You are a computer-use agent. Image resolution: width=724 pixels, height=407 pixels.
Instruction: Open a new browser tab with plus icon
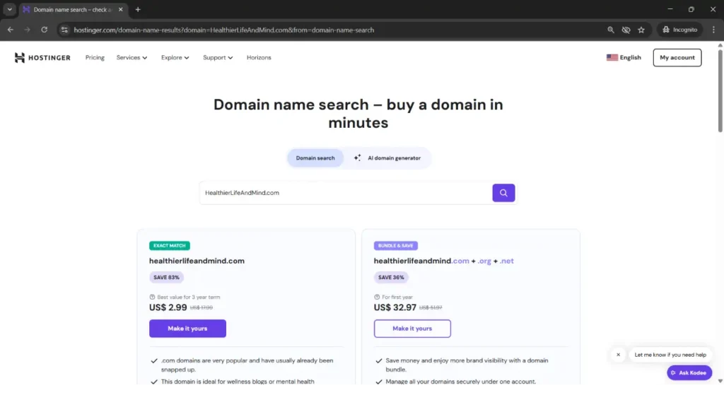(138, 10)
